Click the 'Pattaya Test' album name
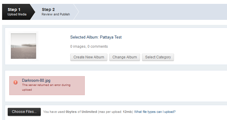Screen dimensions: 227x120 [x=111, y=37]
